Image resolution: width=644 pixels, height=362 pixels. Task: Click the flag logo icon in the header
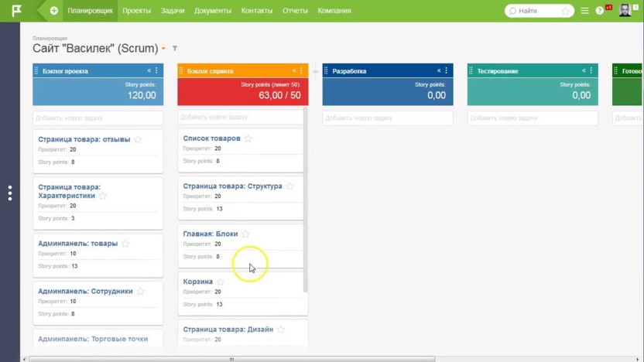(16, 11)
